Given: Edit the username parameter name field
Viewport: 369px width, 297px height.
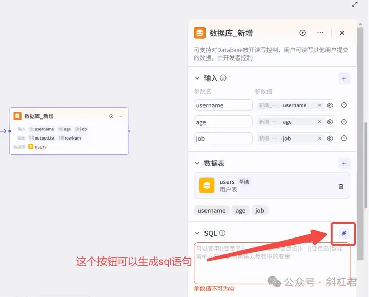Looking at the screenshot, I should coord(223,105).
